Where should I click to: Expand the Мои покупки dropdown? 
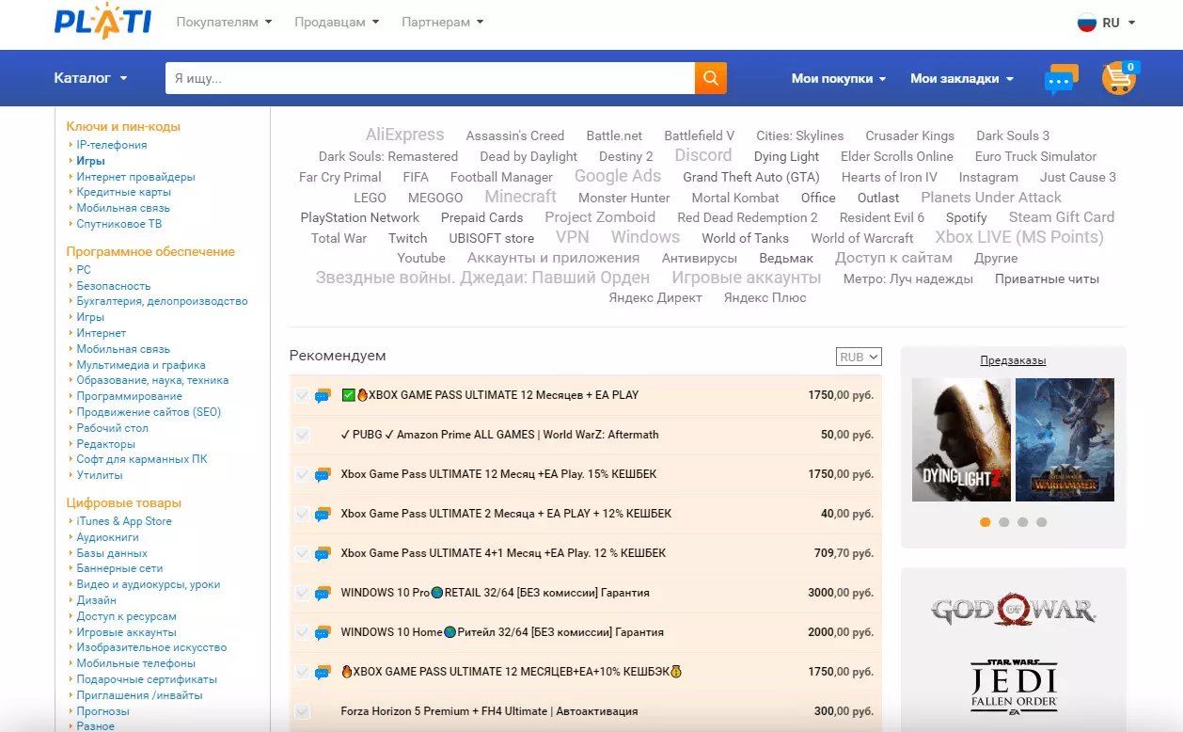[x=839, y=79]
